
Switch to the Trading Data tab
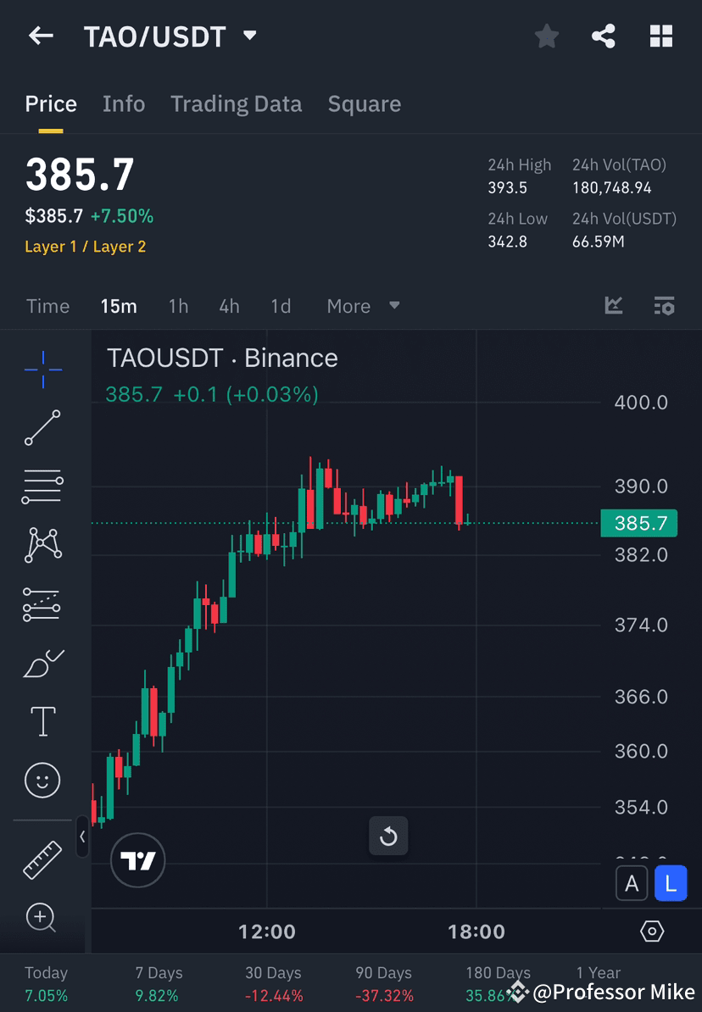236,103
